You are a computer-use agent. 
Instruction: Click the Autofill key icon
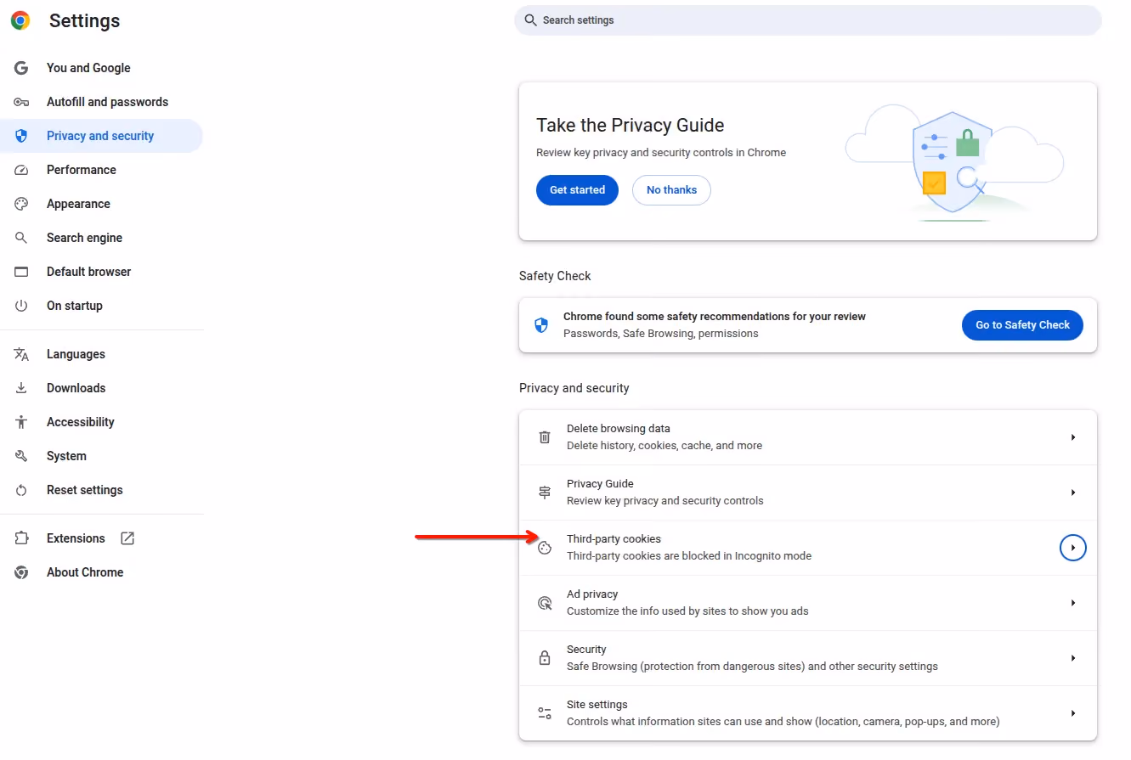coord(21,102)
